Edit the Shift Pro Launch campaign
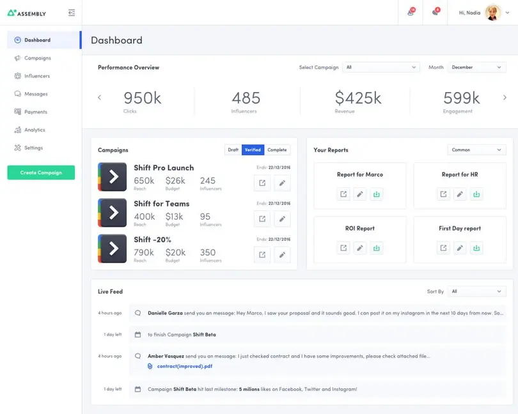This screenshot has width=518, height=414. pyautogui.click(x=281, y=183)
